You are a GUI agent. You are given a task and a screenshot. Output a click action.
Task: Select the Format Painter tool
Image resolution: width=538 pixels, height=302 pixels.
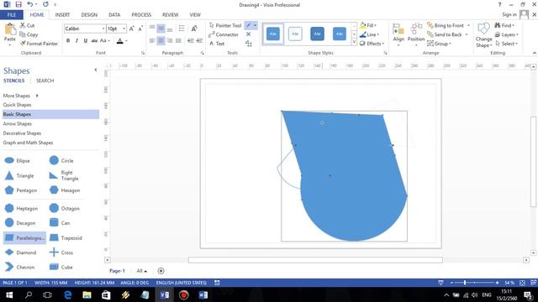point(39,44)
